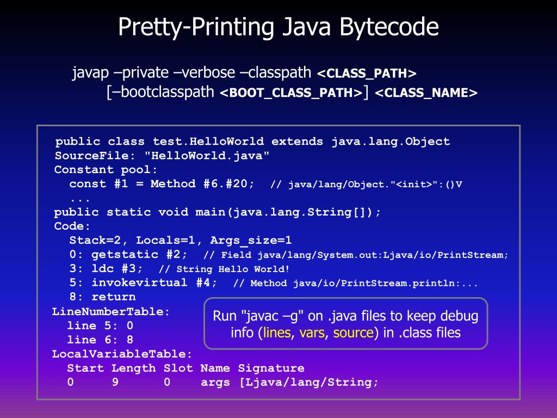Click the slide title 'Pretty-Printing Java Bytecode'
Screen dimensions: 557x418
[278, 27]
